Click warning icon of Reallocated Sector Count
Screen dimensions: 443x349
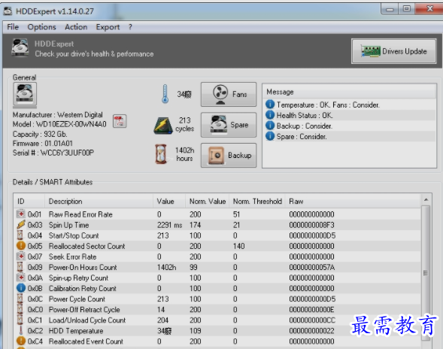pos(21,246)
